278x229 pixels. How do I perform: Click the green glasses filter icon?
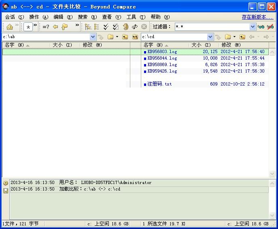(x=261, y=27)
